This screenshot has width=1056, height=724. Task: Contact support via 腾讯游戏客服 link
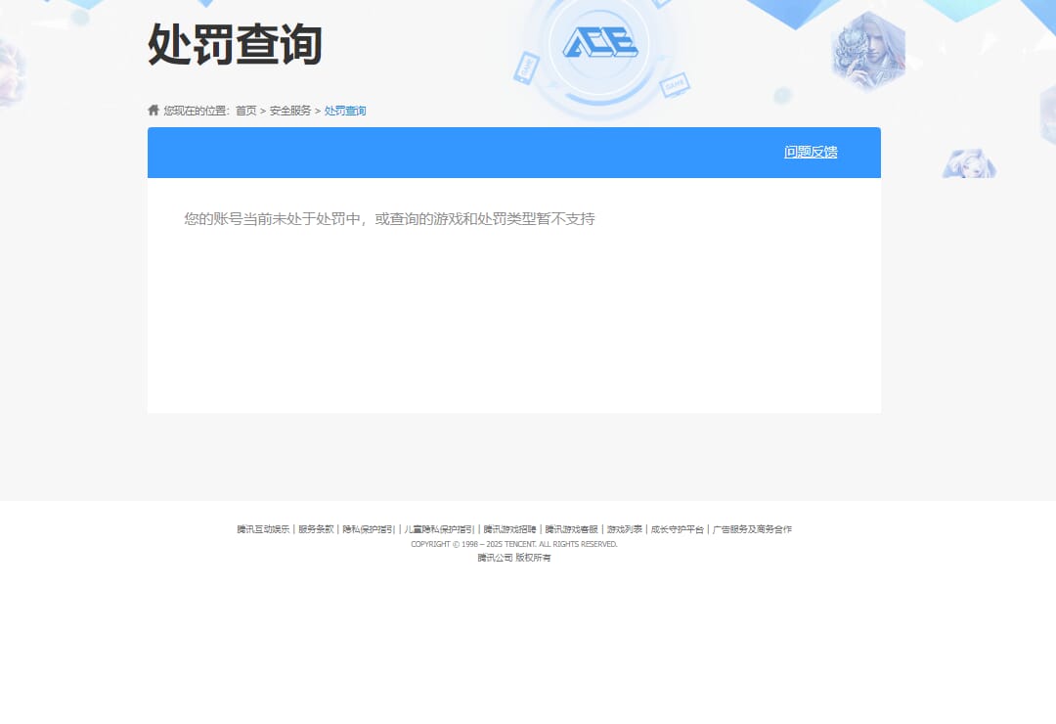[571, 529]
